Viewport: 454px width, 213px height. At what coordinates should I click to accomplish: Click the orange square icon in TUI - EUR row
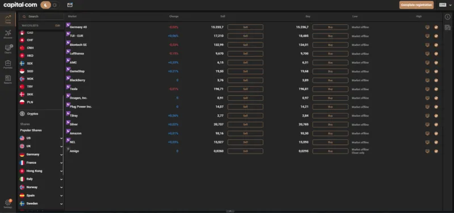pyautogui.click(x=427, y=36)
